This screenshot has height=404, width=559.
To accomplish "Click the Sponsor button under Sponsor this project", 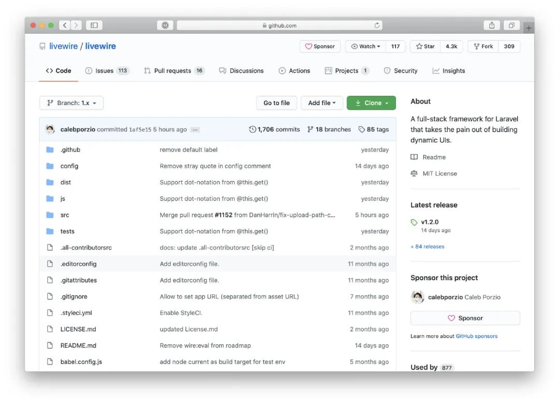I will (465, 318).
